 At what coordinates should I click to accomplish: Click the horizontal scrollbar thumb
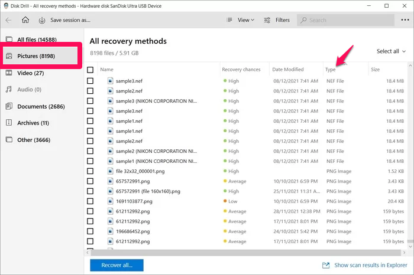tap(245, 253)
